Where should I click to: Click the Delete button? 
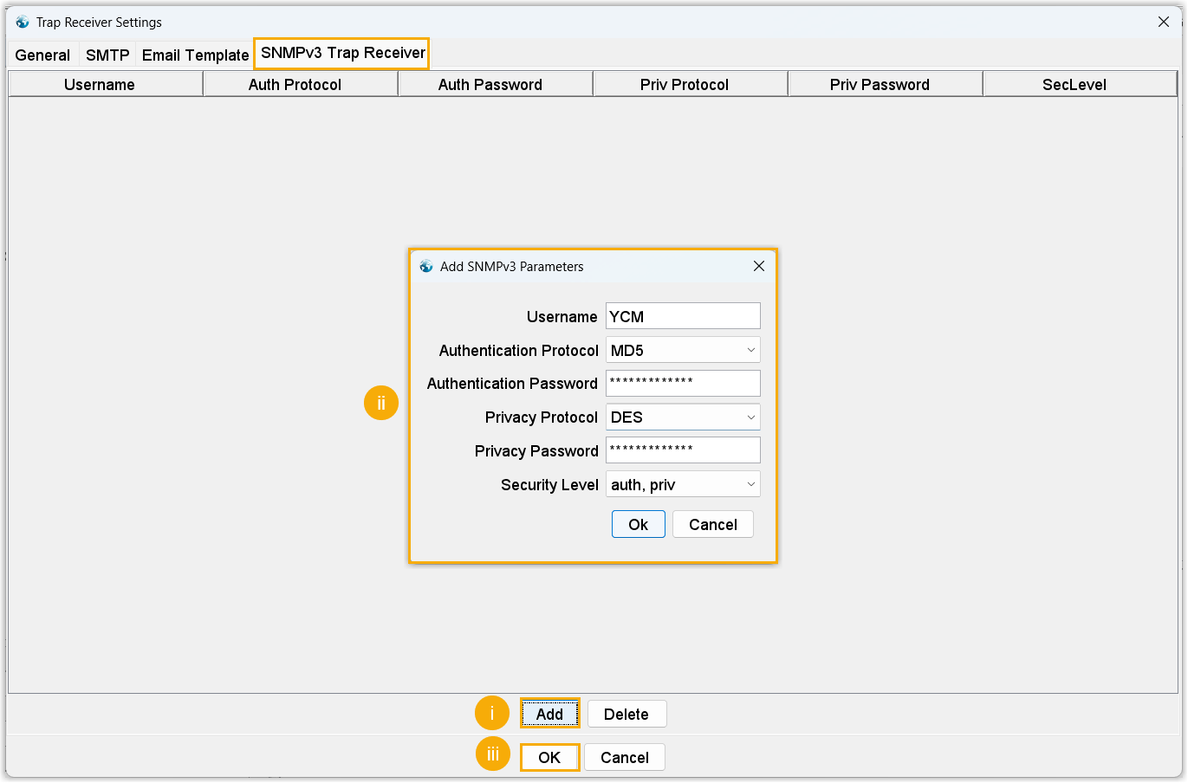coord(626,715)
